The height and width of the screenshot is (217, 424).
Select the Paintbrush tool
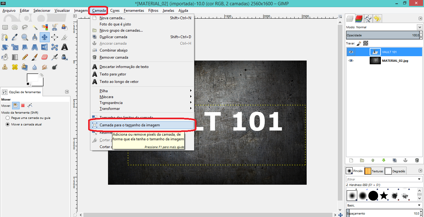(x=35, y=57)
